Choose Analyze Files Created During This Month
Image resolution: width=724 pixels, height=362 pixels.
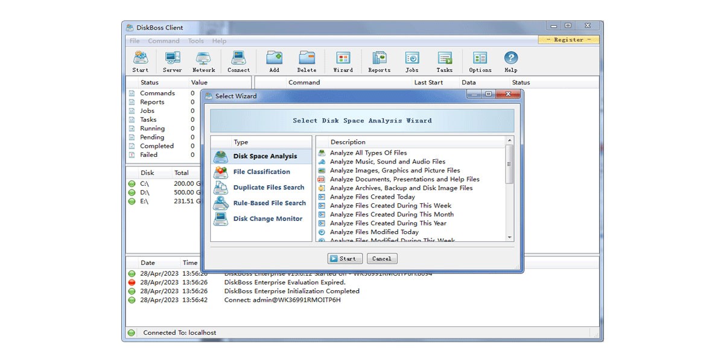click(392, 214)
